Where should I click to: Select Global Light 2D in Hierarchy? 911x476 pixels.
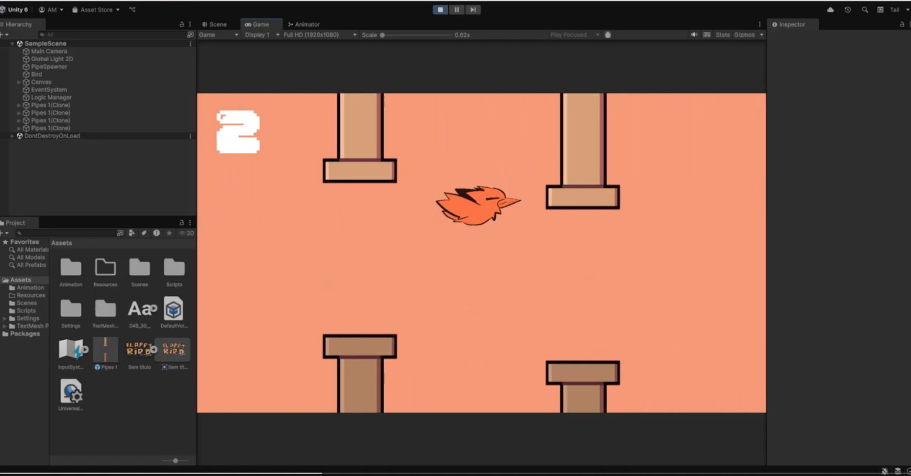(52, 59)
